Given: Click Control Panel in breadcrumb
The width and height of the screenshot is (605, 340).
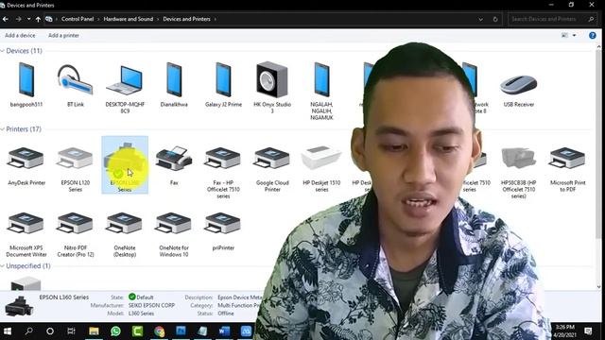Looking at the screenshot, I should coord(78,19).
